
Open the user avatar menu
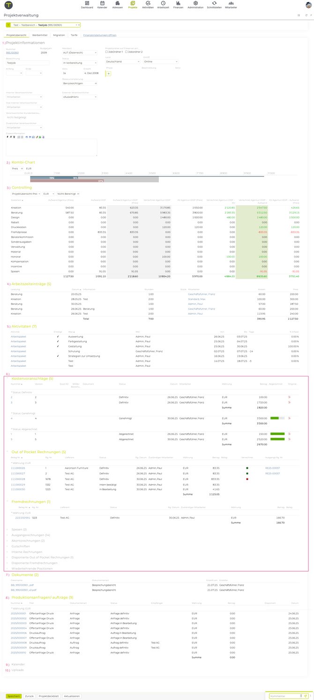309,5
